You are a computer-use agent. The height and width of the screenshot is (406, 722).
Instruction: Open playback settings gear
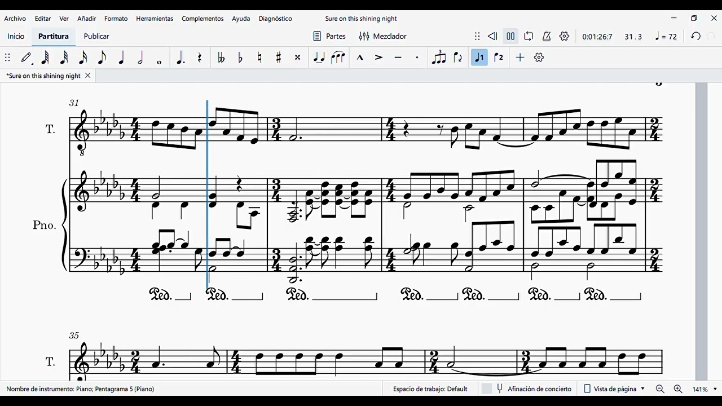coord(565,36)
